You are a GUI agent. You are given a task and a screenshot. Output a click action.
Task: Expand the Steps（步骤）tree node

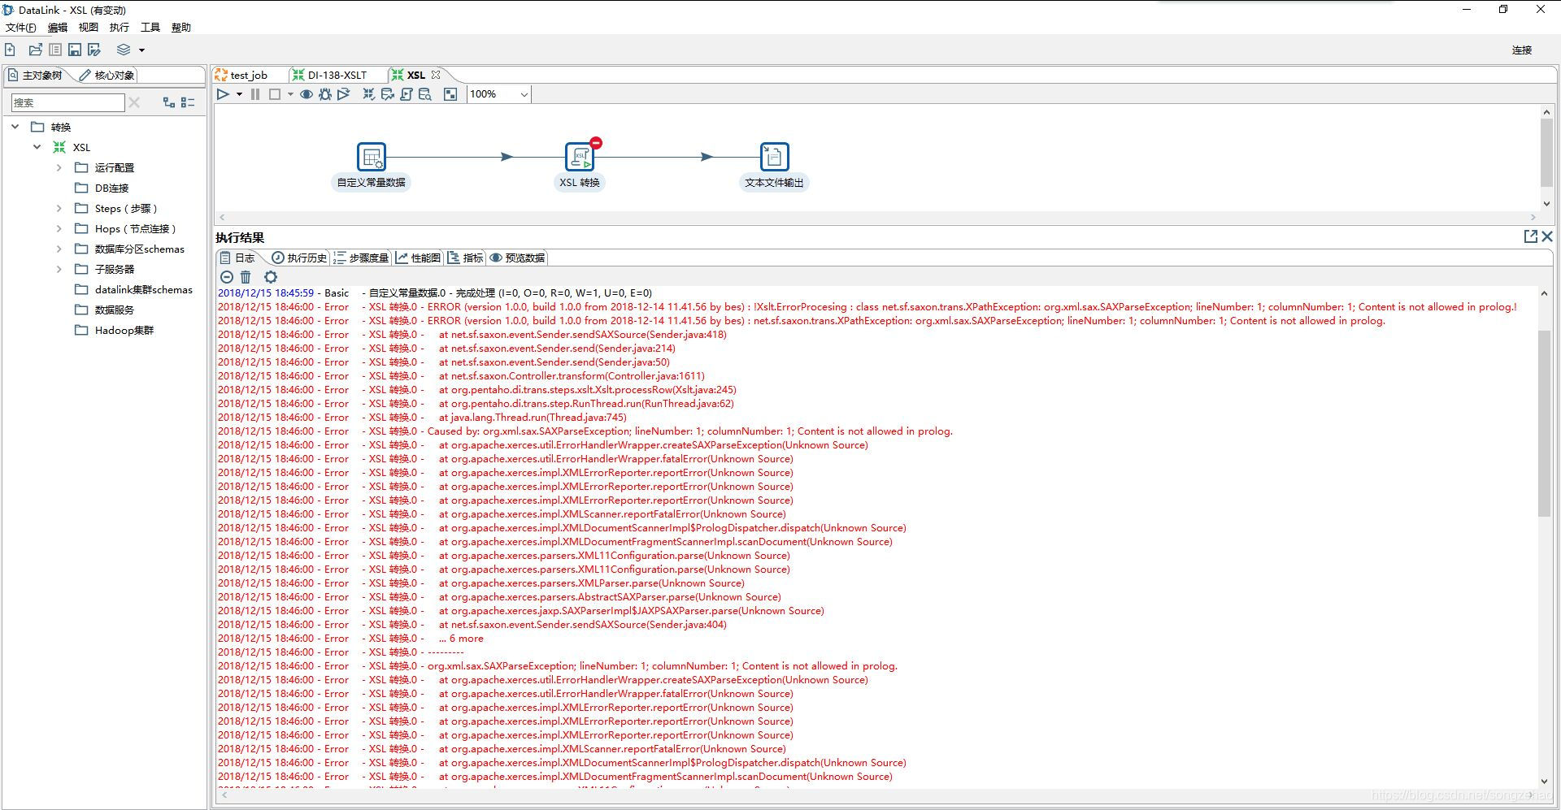pos(59,208)
